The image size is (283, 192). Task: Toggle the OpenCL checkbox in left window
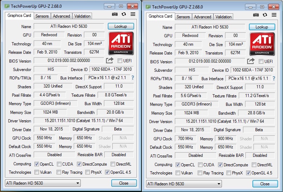click(x=37, y=164)
